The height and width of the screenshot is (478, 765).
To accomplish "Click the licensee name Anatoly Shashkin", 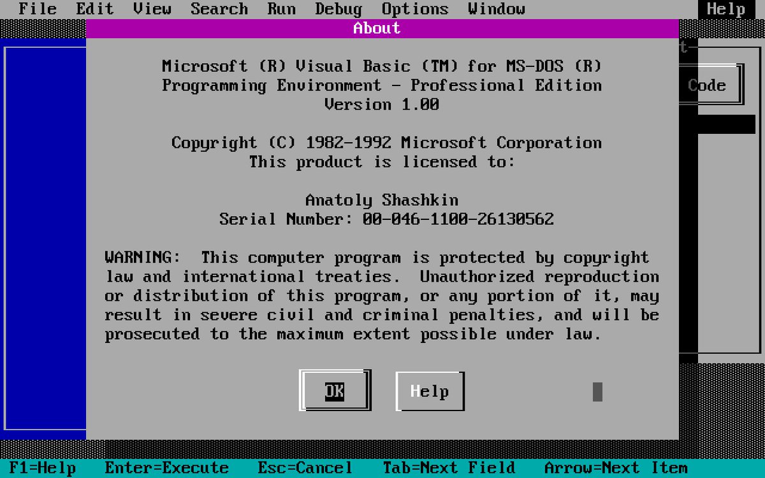I will 382,200.
